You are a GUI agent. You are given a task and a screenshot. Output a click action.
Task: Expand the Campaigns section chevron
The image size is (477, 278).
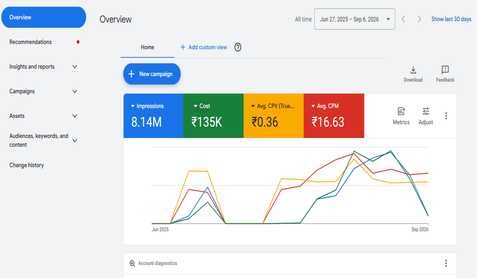tap(75, 91)
